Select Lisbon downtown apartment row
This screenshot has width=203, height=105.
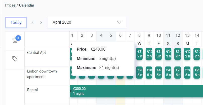pyautogui.click(x=42, y=74)
